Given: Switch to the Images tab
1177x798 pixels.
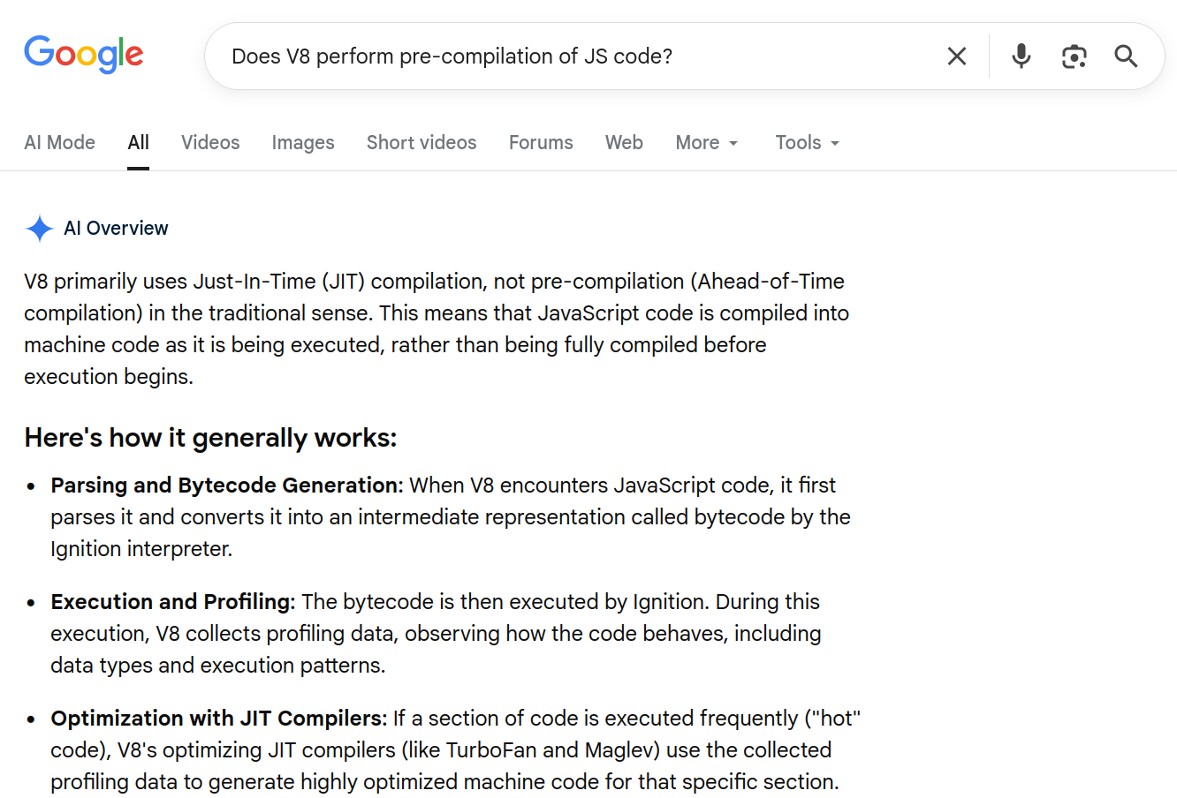Looking at the screenshot, I should [x=303, y=143].
